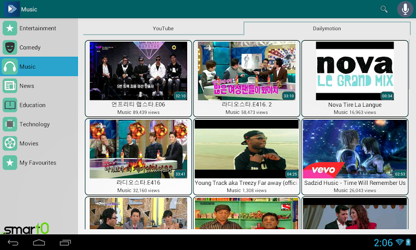Open the bottom-row shop scene thumbnail

(246, 214)
